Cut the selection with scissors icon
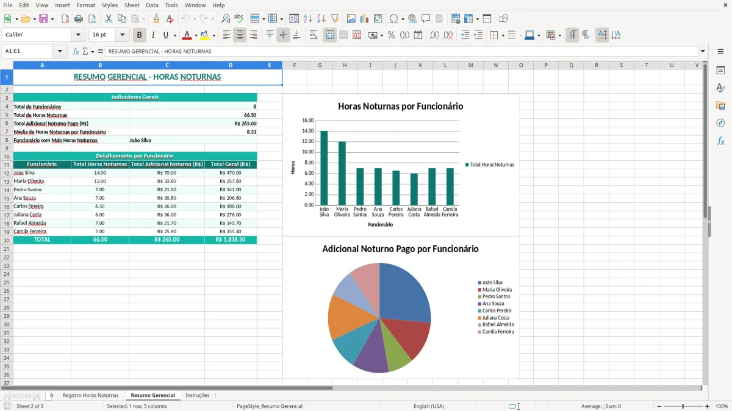Viewport: 732px width, 411px height. [x=109, y=19]
